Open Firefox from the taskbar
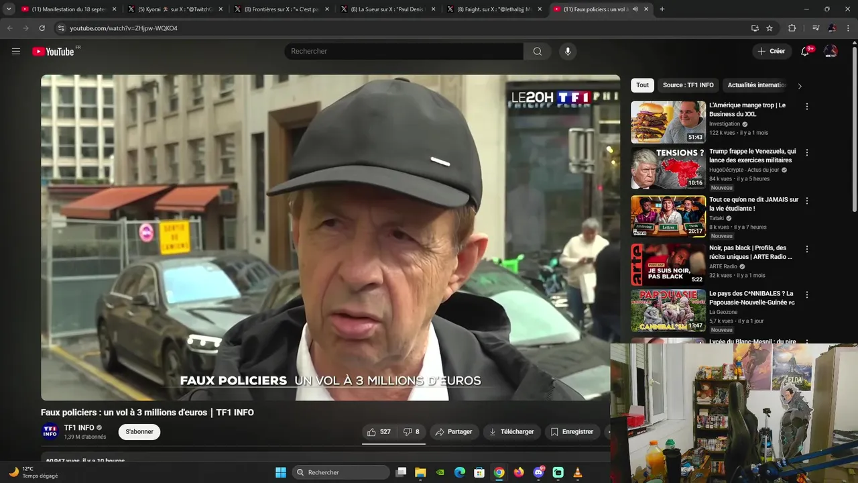 519,472
